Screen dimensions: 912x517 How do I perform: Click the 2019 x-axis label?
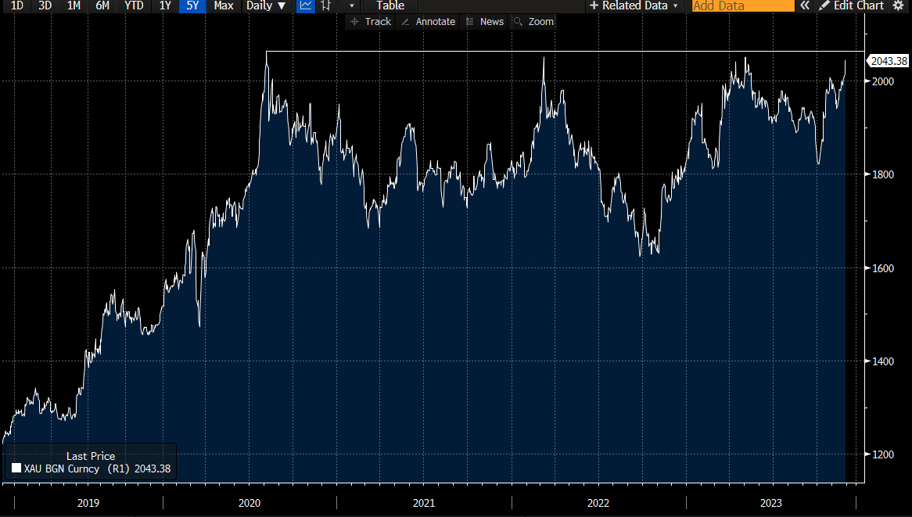click(88, 503)
